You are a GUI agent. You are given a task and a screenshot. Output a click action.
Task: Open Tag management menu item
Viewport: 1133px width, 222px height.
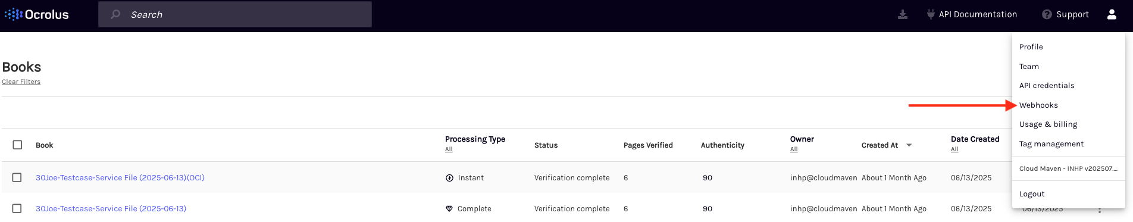[x=1051, y=144]
